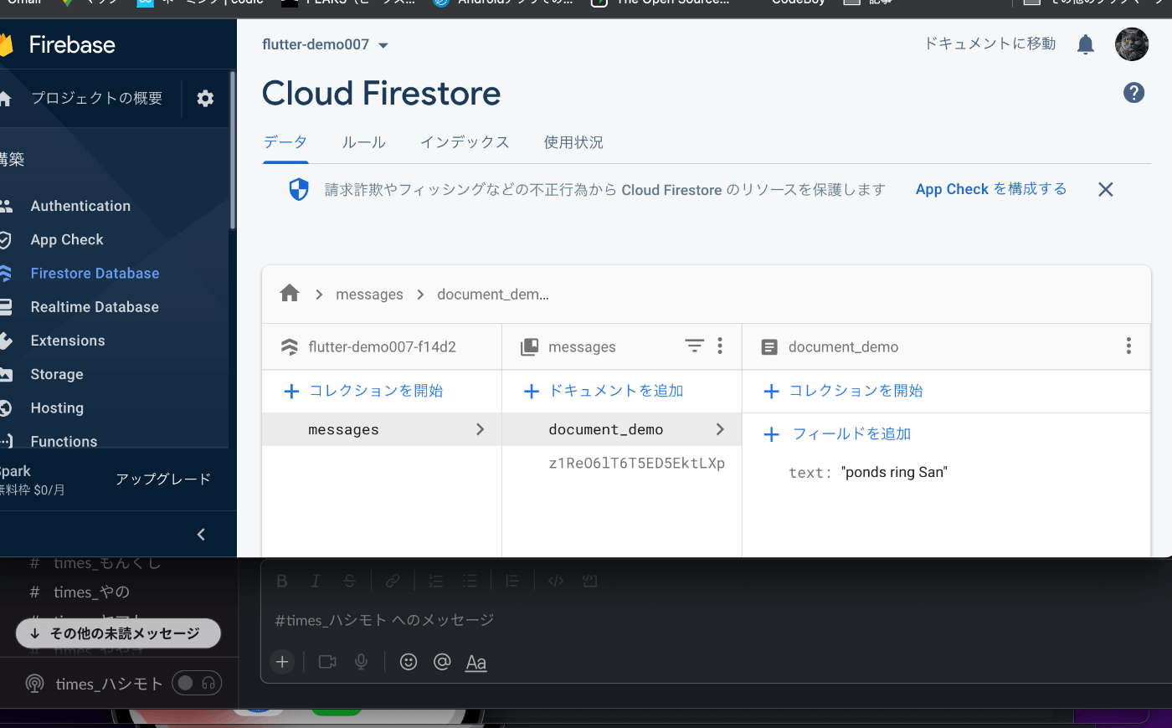Click Slack plus attachment button
1172x728 pixels.
click(x=282, y=662)
